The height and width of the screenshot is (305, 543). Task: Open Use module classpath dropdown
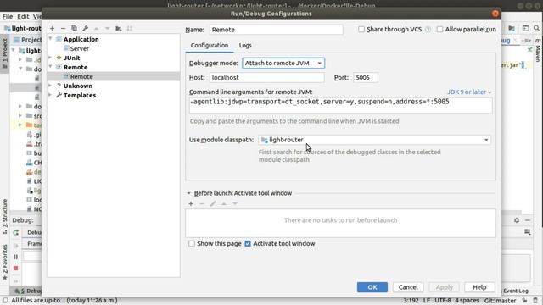pos(375,140)
